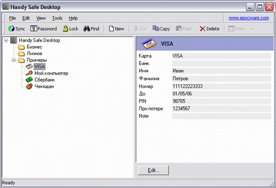Screen dimensions: 276x188
Task: Delete the entry with the red X icon
Action: [x=203, y=29]
